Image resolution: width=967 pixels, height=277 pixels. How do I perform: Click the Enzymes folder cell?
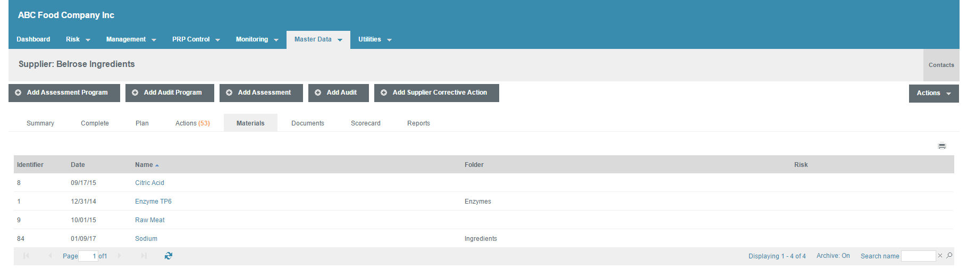(478, 202)
